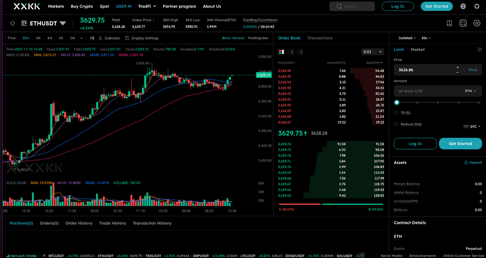Click the candlestick chart type icon
The image size is (486, 258).
pyautogui.click(x=92, y=38)
